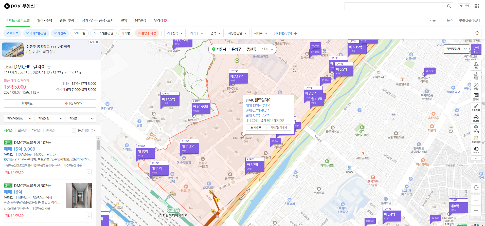
Task: Open the 면적 filter dropdown
Action: pyautogui.click(x=216, y=33)
